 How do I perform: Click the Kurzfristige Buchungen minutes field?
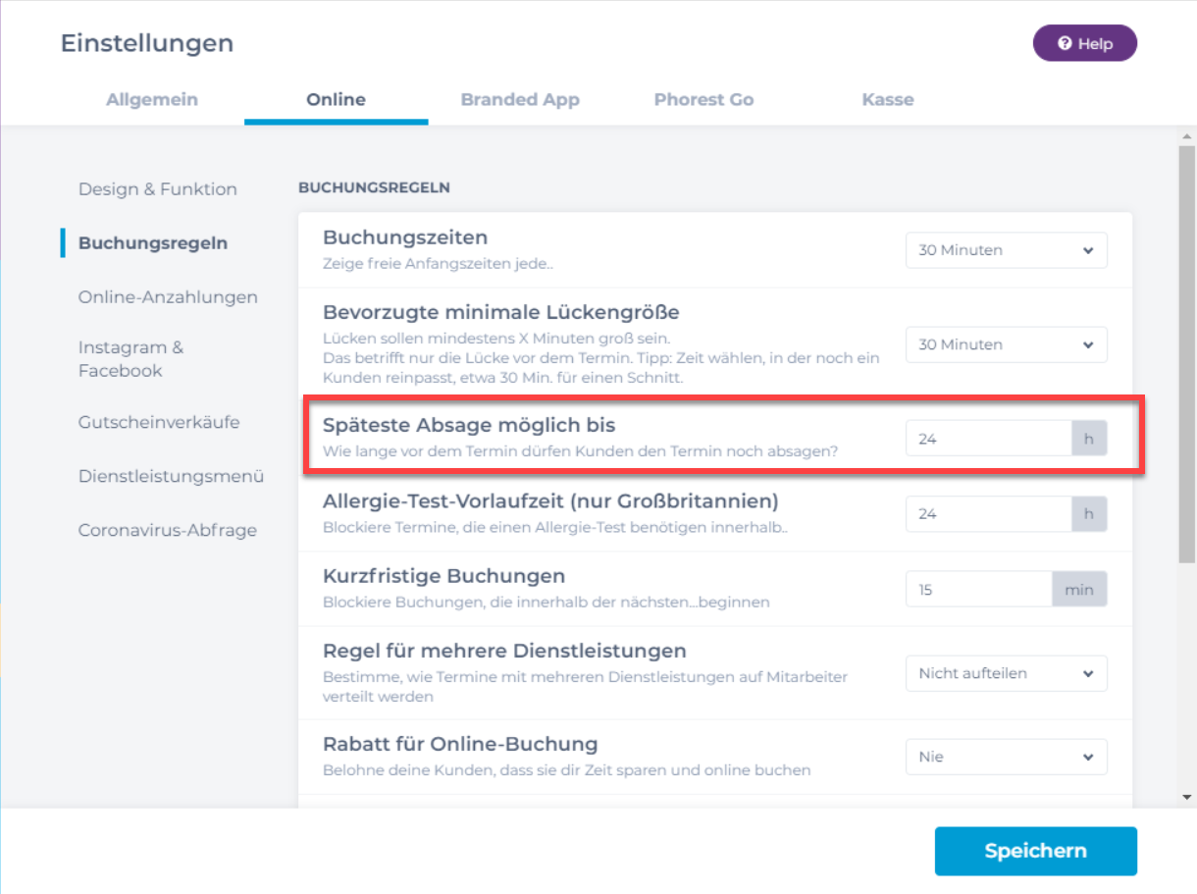pyautogui.click(x=977, y=590)
